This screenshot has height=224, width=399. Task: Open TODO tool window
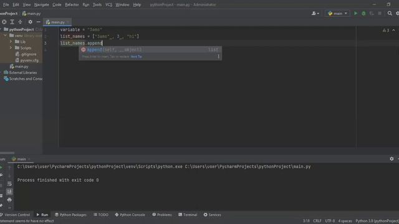tap(101, 215)
